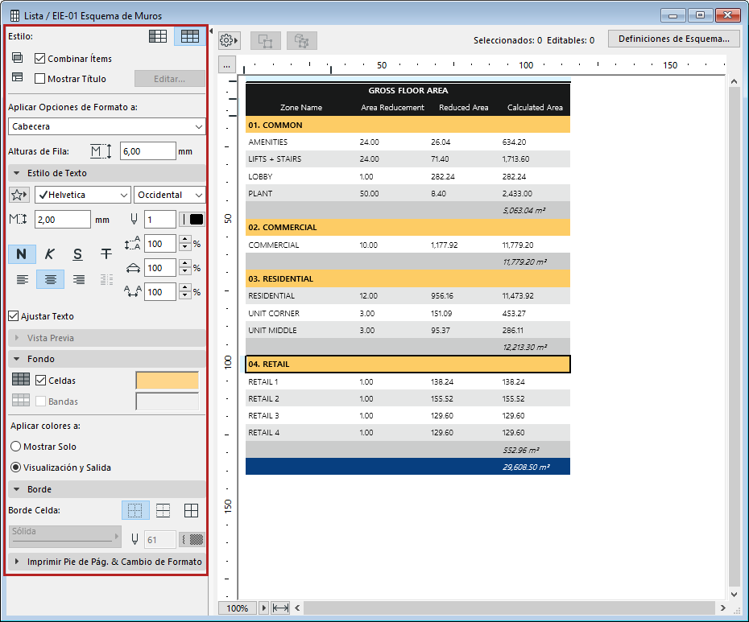Open the Helvetica font dropdown
Screen dimensions: 749x622
(x=82, y=195)
